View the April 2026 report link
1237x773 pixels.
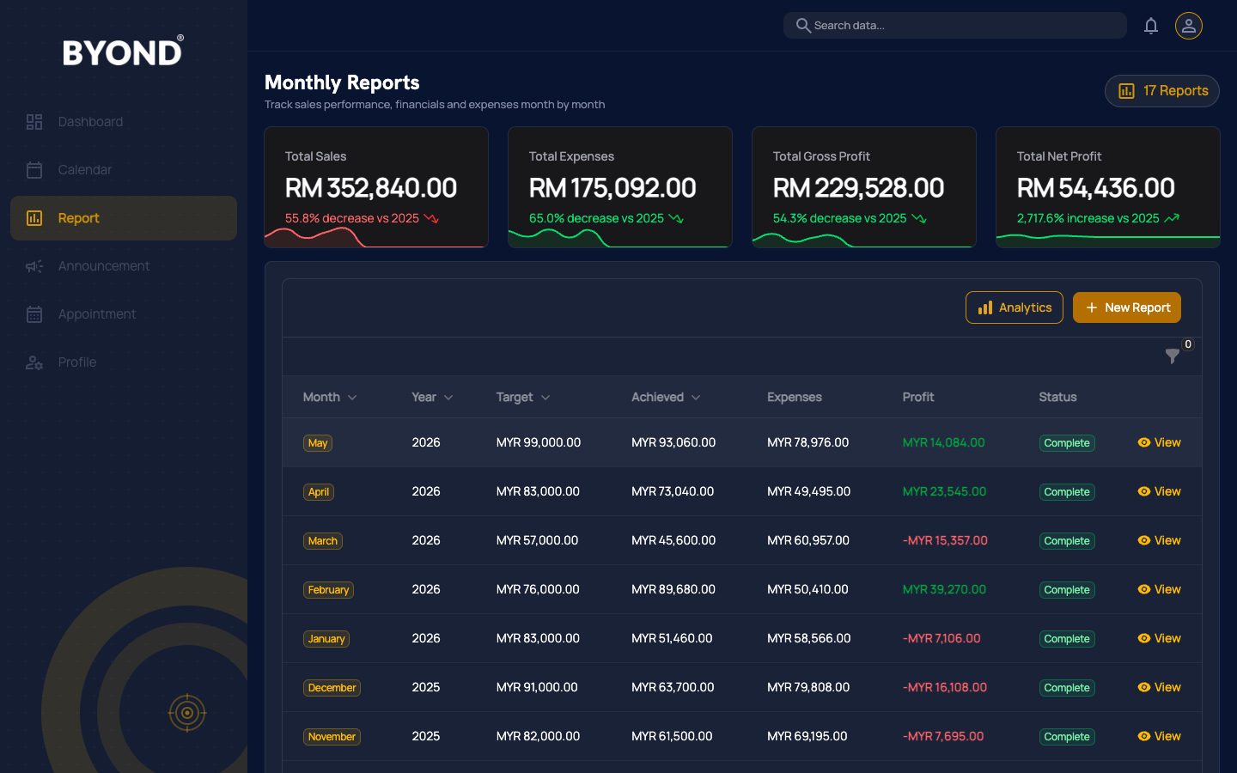click(x=1159, y=491)
